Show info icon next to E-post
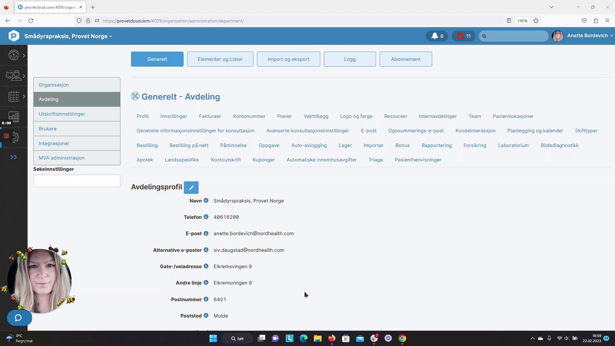This screenshot has width=615, height=346. pyautogui.click(x=206, y=233)
